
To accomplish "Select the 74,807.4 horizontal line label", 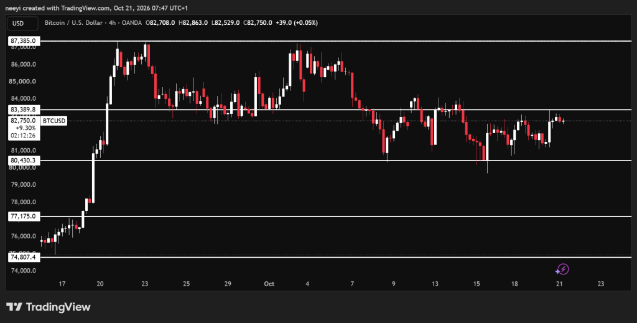I will [x=24, y=257].
